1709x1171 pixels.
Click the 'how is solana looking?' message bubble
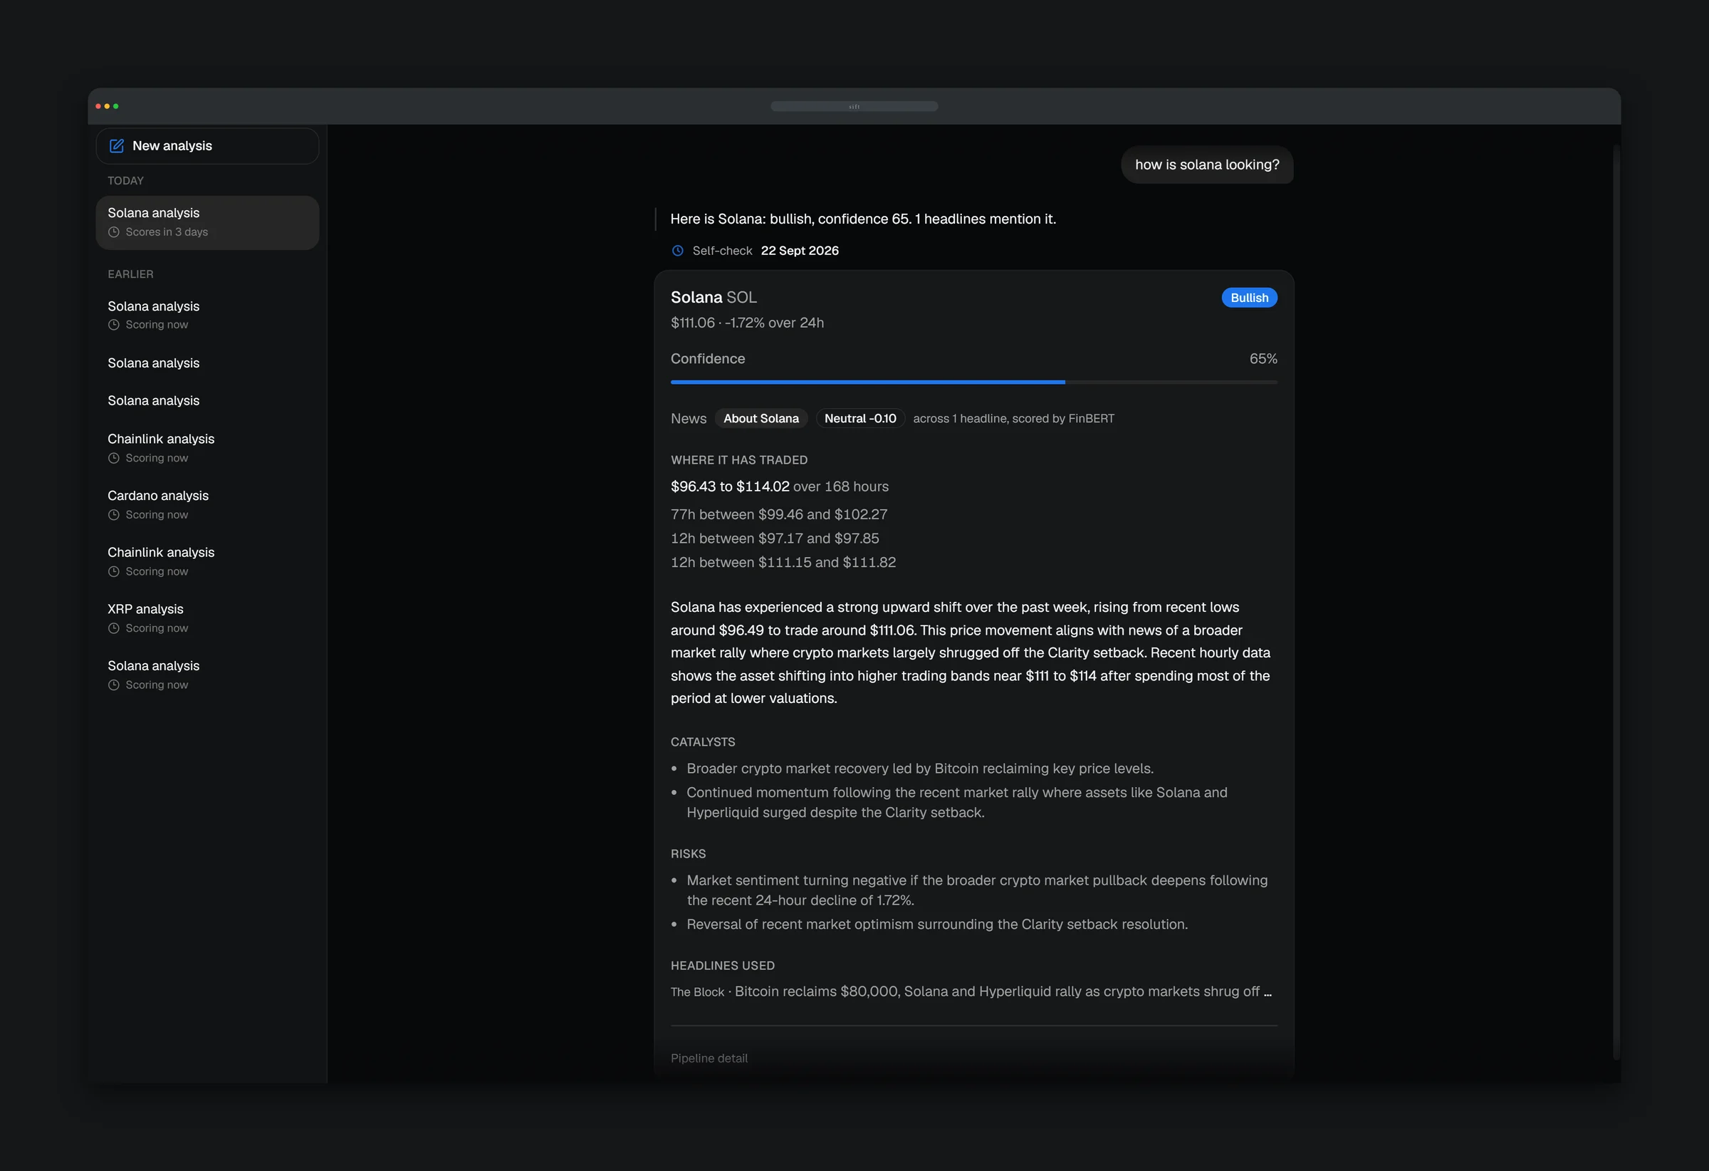pyautogui.click(x=1207, y=165)
